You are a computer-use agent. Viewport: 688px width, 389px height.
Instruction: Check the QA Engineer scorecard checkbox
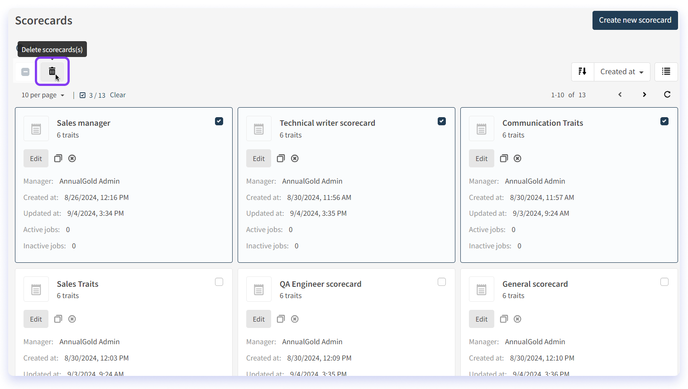coord(442,282)
